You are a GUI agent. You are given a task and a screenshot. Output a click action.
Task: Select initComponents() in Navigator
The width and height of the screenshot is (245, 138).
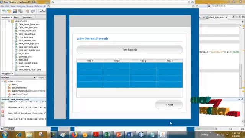click(19, 88)
